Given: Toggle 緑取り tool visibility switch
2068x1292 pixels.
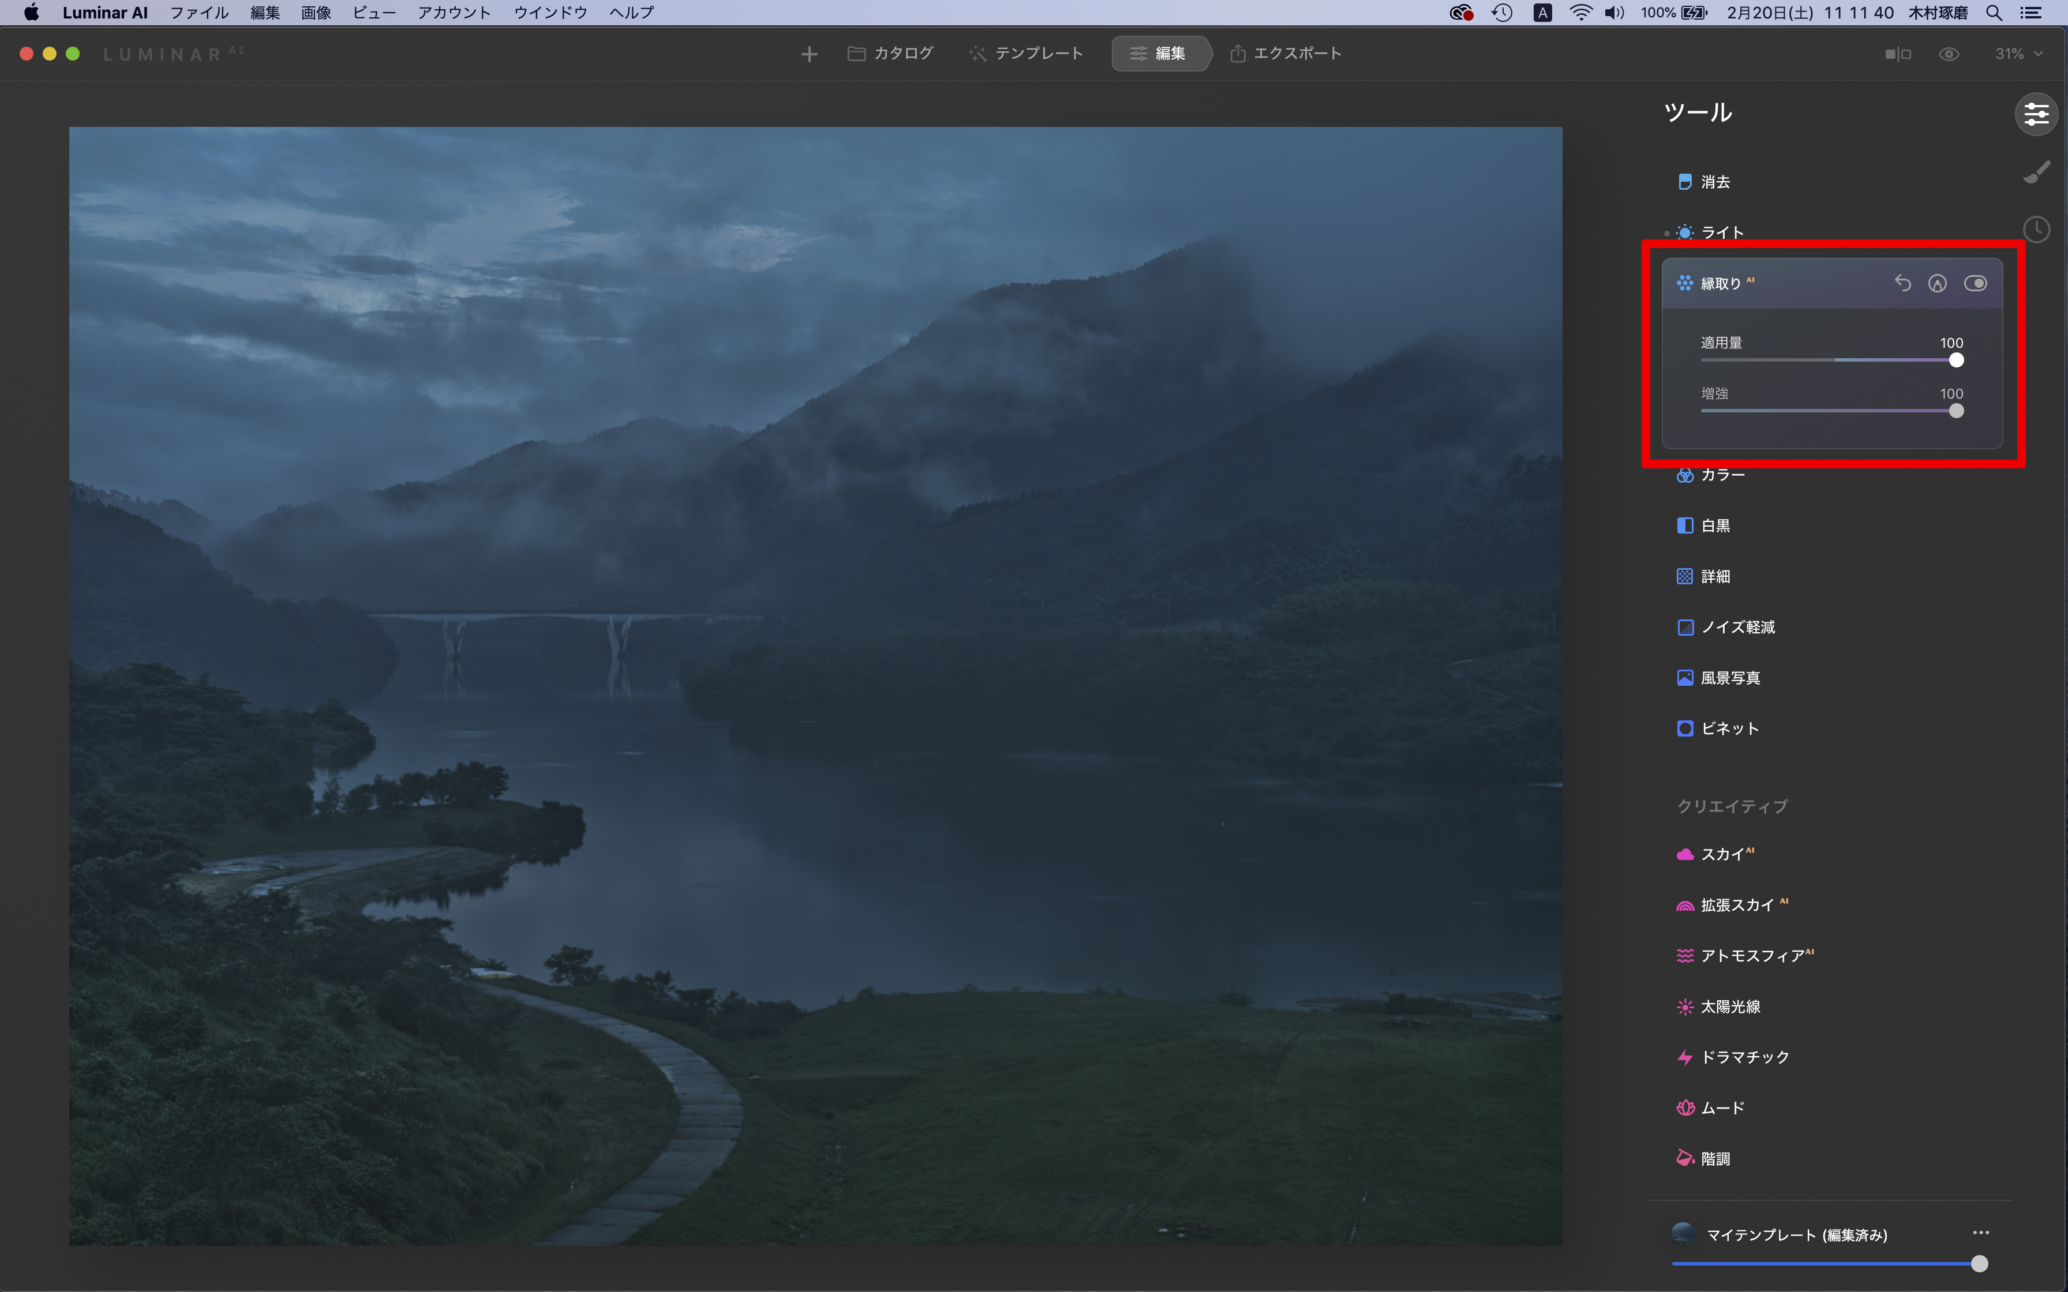Looking at the screenshot, I should pyautogui.click(x=1975, y=284).
